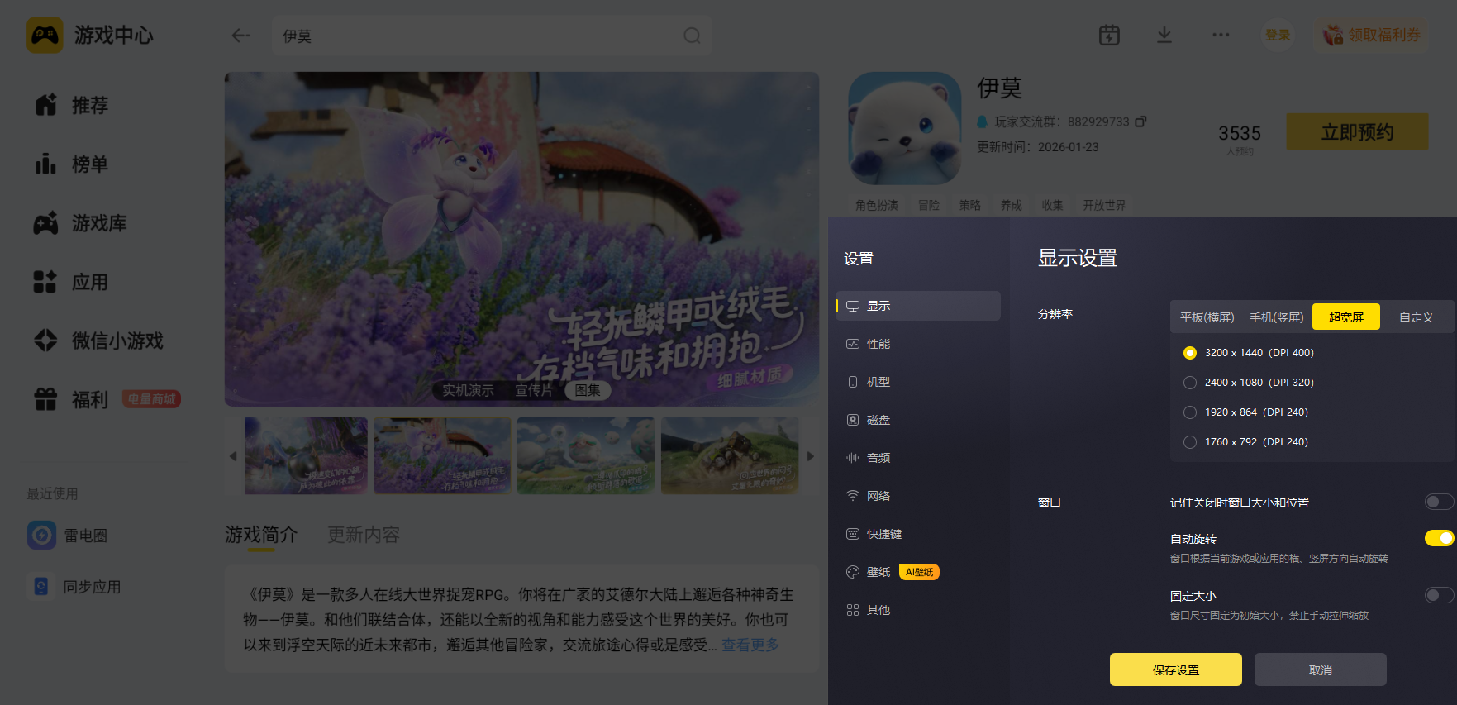Click 保存设置 button
The image size is (1457, 705).
click(1175, 669)
